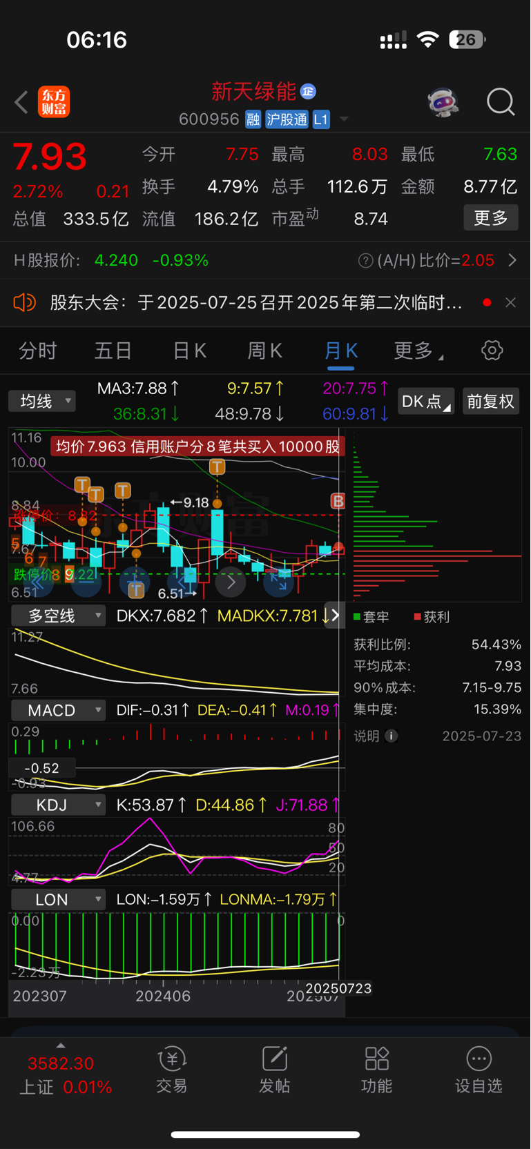
Task: Open the MACD indicator dropdown
Action: [58, 710]
